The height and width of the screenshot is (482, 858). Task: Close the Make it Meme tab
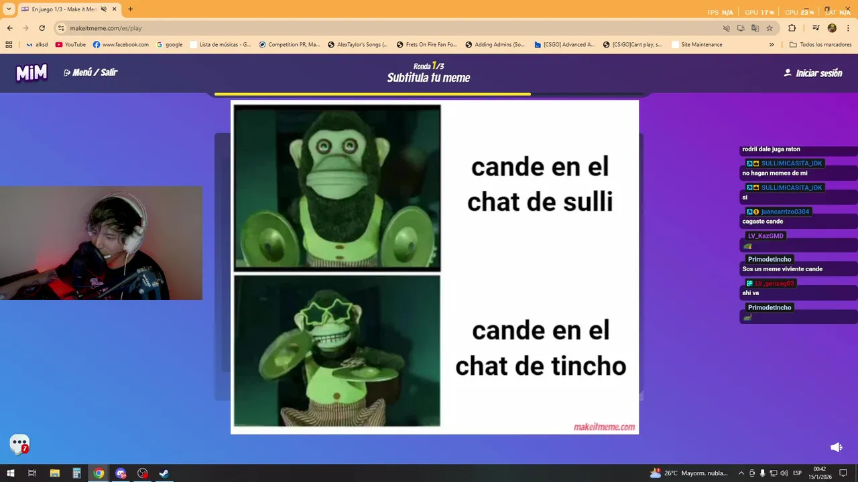115,9
